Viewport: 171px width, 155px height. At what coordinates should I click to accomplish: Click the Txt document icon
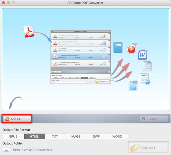click(147, 66)
